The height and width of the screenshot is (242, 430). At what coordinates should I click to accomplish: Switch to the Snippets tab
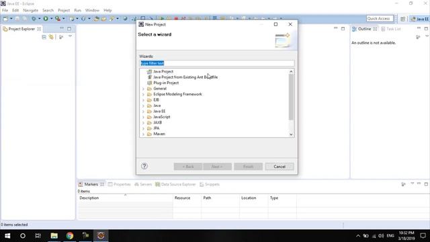[210, 184]
